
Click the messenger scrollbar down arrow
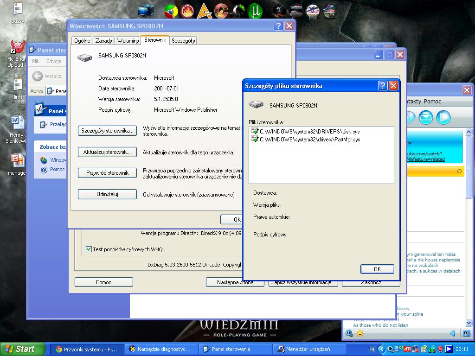pos(469,323)
